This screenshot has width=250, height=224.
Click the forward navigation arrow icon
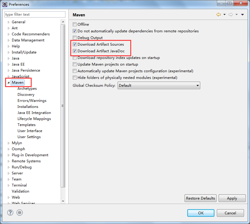pos(230,15)
